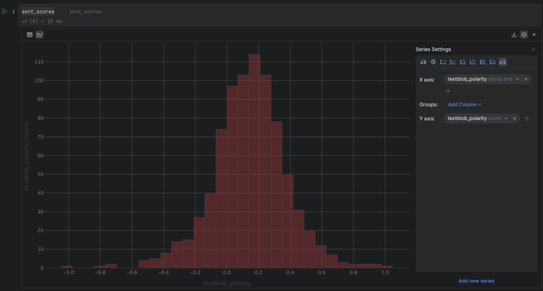Viewport: 543px width, 291px height.
Task: Switch to the chart view icon
Action: [x=40, y=35]
